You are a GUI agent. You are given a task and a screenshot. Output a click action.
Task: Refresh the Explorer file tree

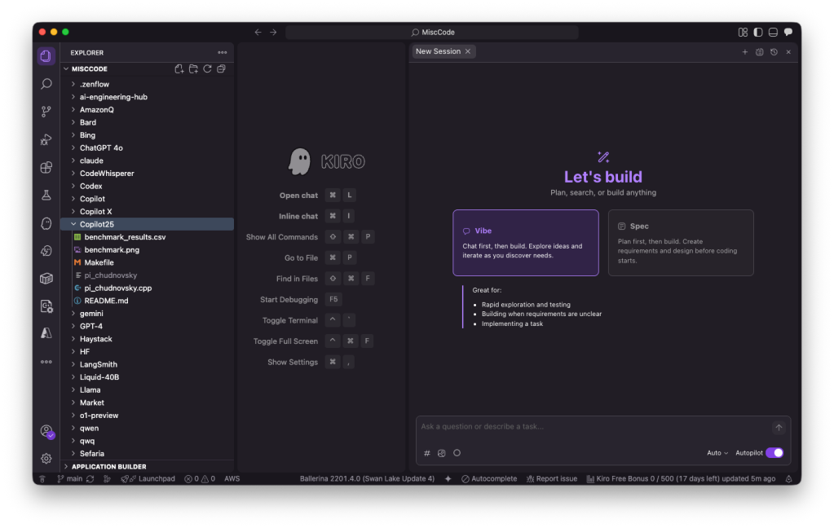click(207, 68)
